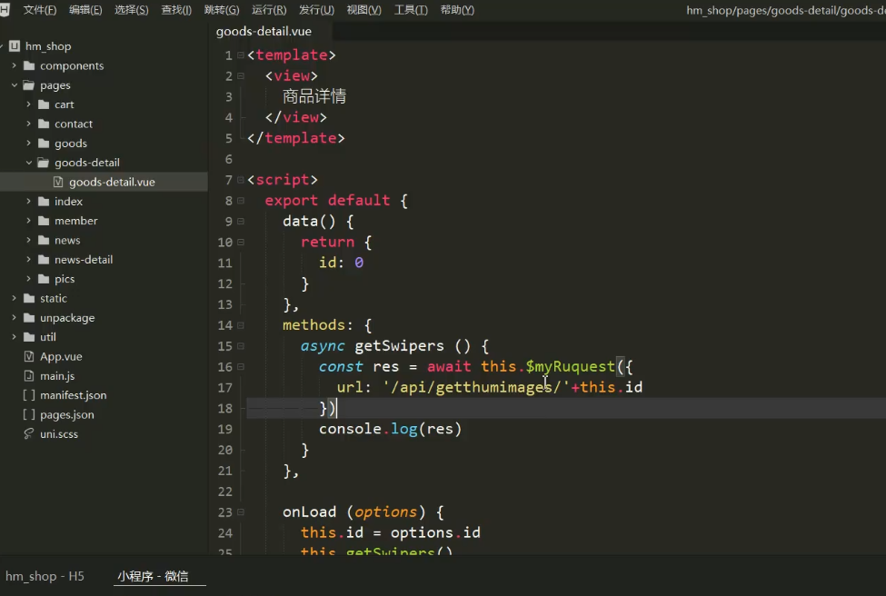
Task: Fold the view block at line 2
Action: [x=241, y=75]
